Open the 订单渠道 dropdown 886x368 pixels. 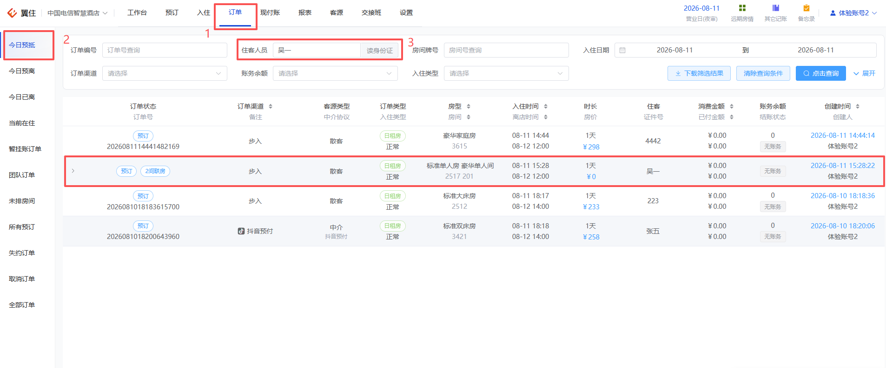(165, 73)
